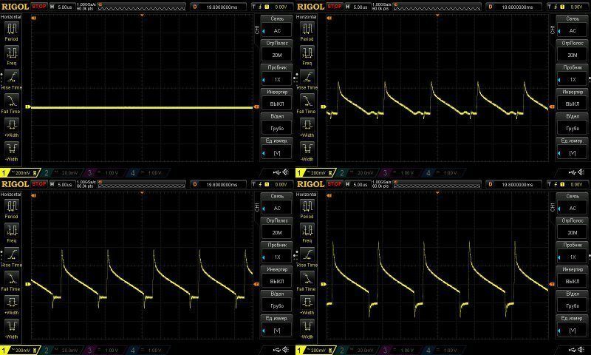Open Связь AC coupling selector in top-left screen

coord(277,27)
